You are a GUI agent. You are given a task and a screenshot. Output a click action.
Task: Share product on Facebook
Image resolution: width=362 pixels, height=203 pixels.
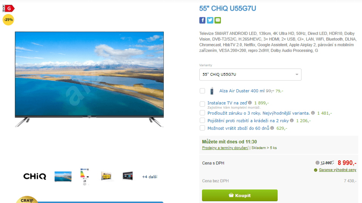click(202, 20)
